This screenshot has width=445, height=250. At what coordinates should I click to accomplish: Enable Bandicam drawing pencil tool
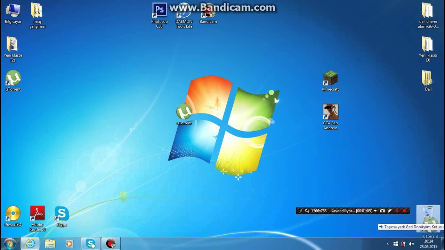(390, 211)
